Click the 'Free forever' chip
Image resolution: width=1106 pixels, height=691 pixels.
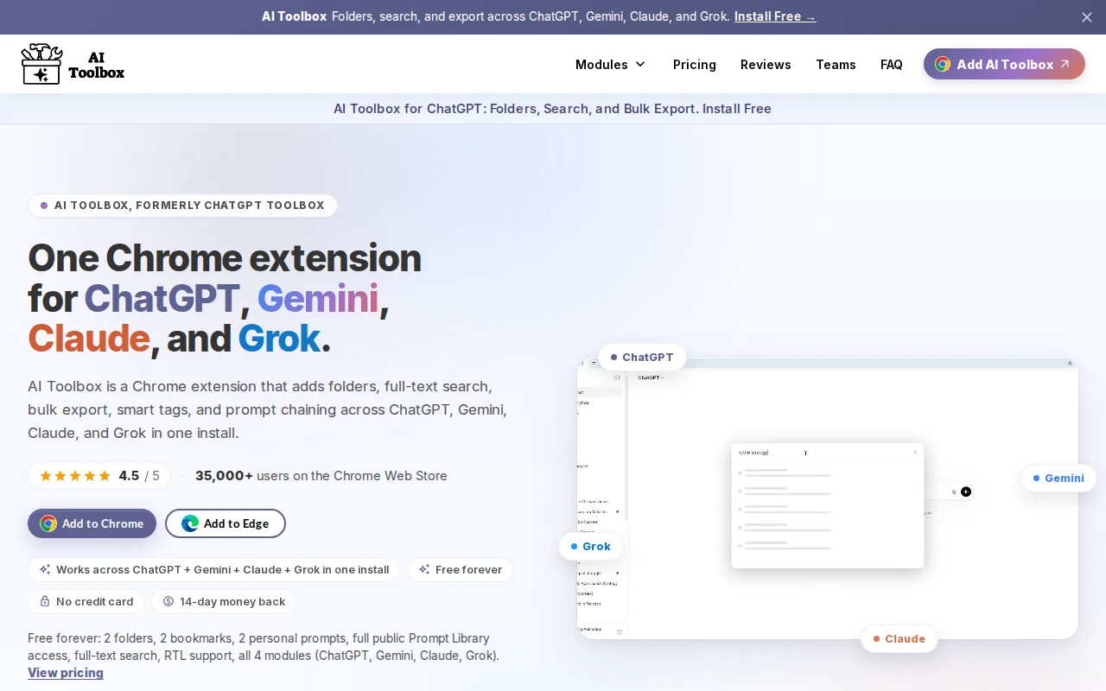coord(460,569)
